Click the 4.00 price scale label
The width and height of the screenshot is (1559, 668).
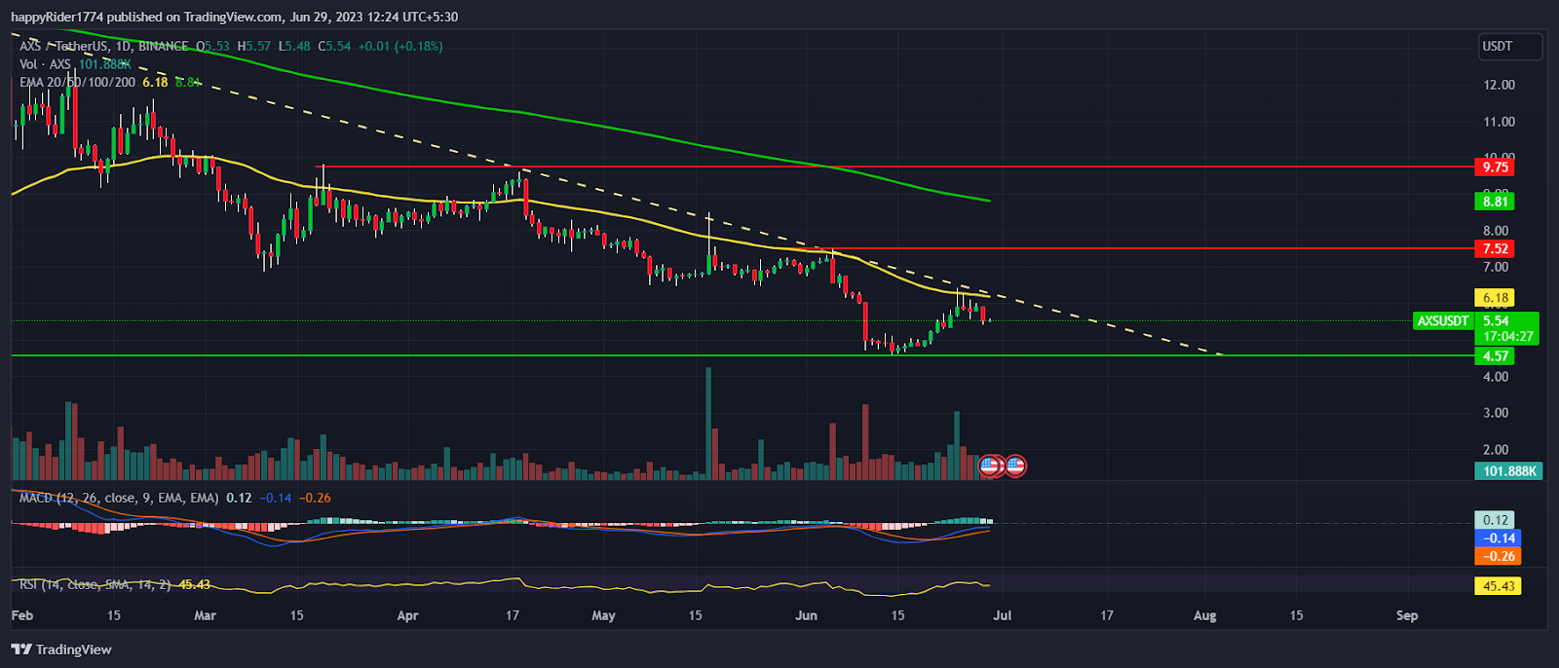1496,377
